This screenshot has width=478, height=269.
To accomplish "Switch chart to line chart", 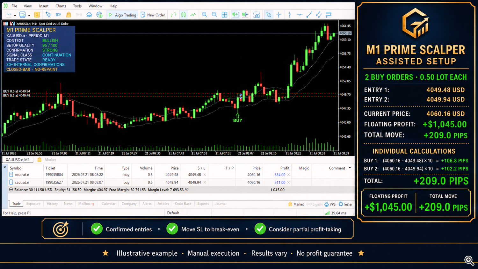I will (193, 15).
